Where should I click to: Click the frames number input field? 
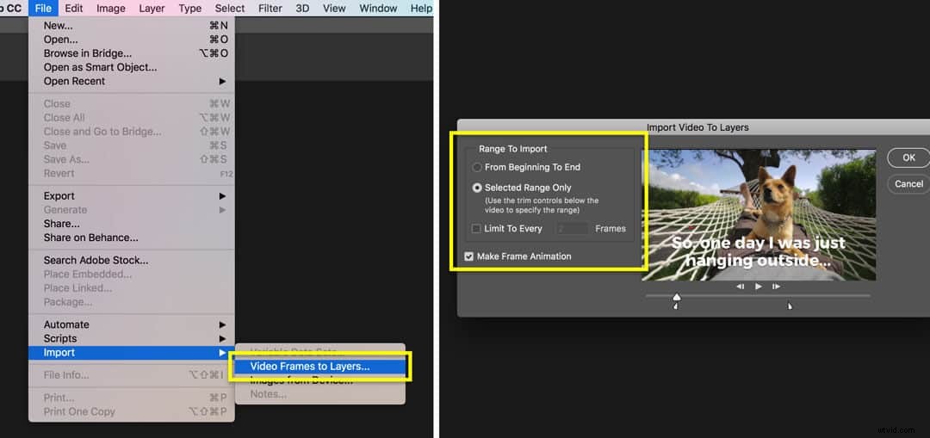pos(572,228)
